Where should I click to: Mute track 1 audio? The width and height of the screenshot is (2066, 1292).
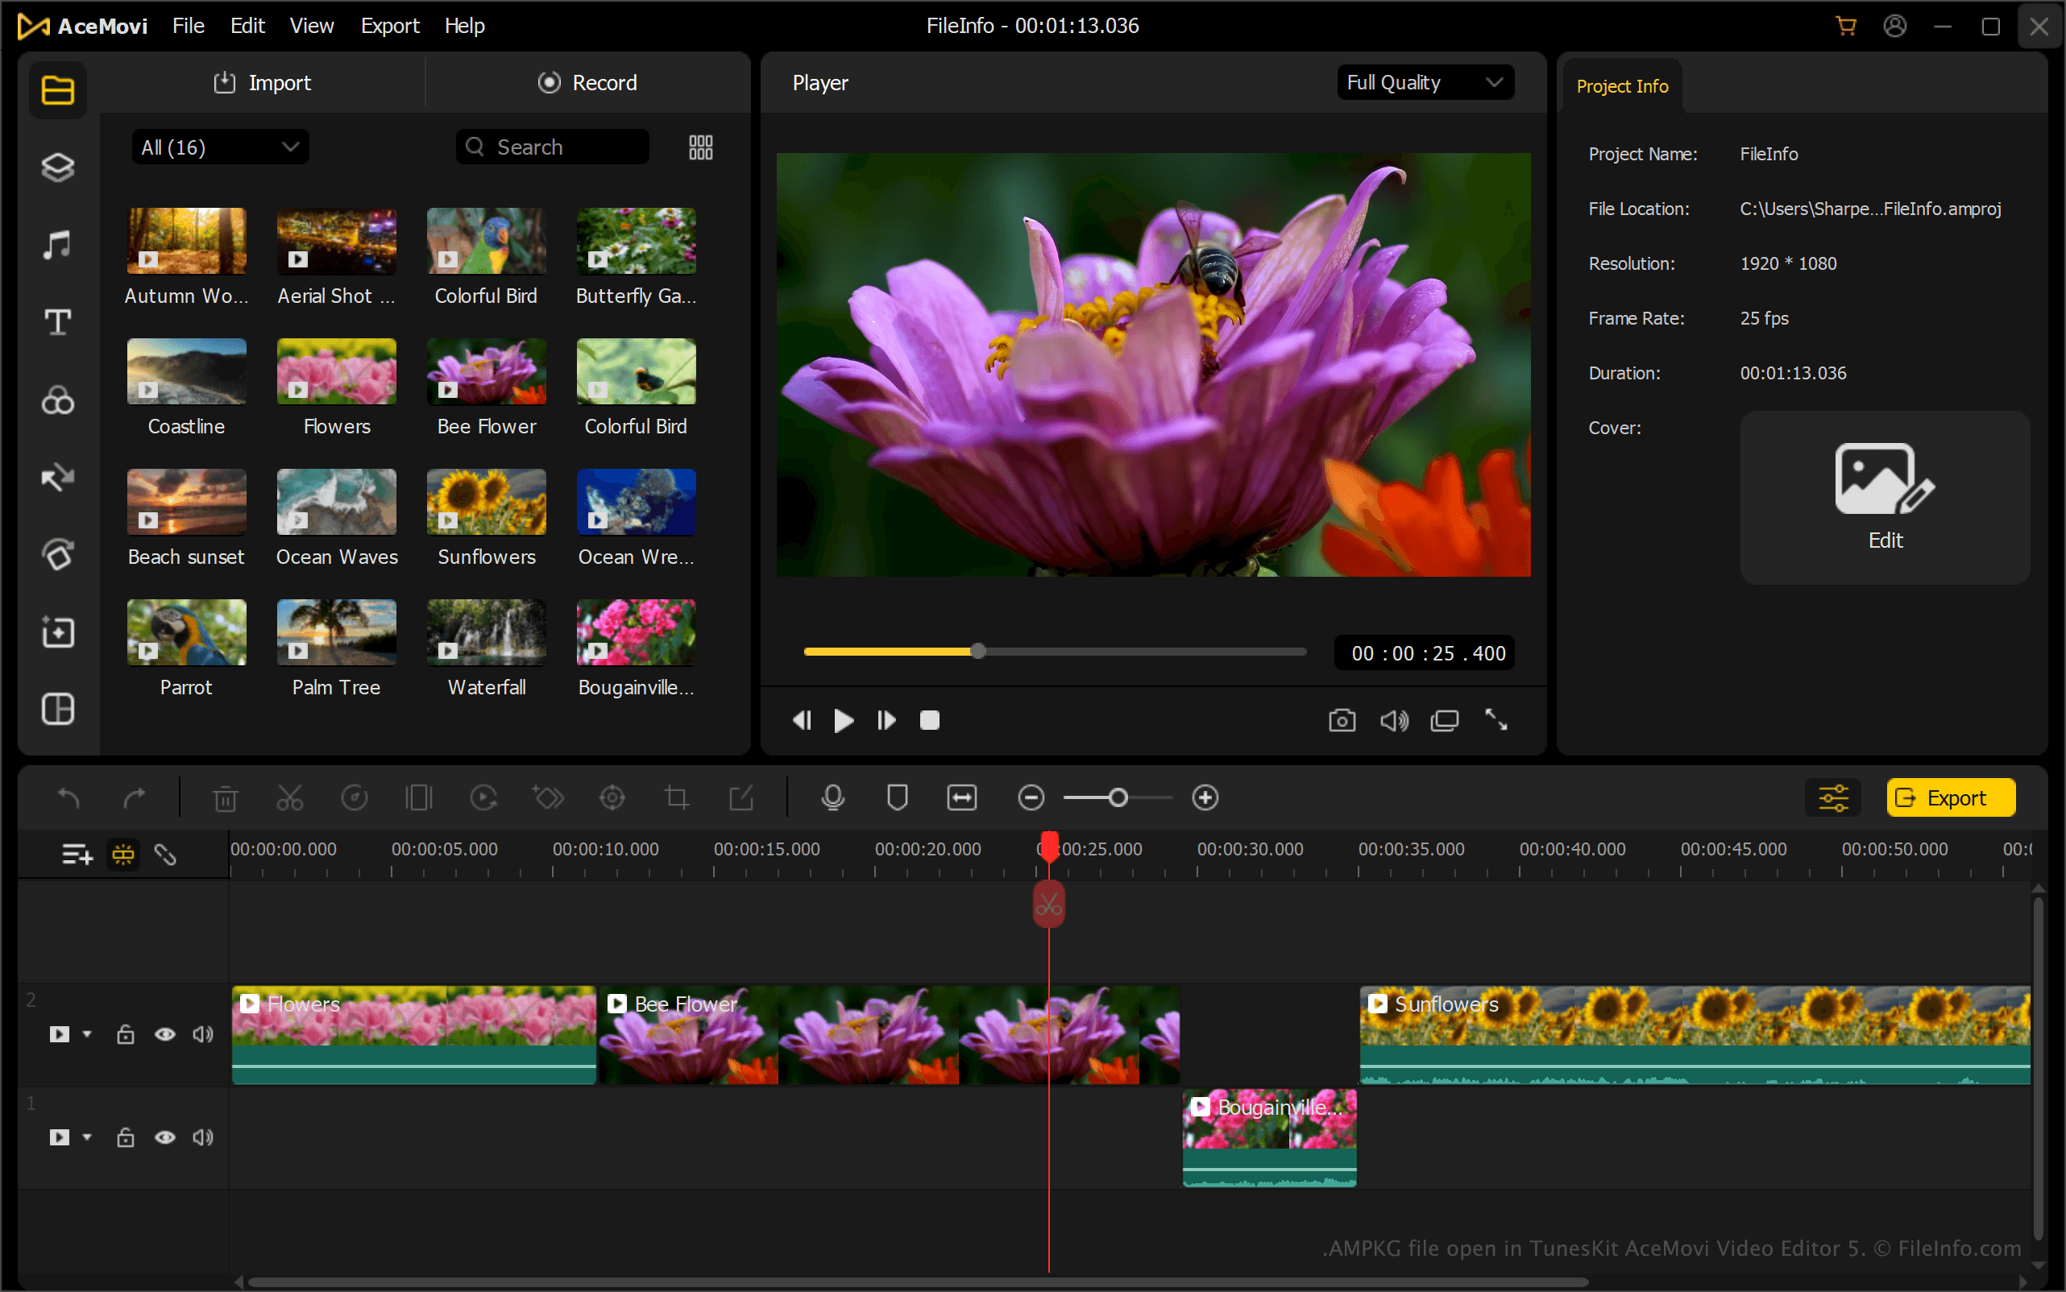[x=202, y=1137]
